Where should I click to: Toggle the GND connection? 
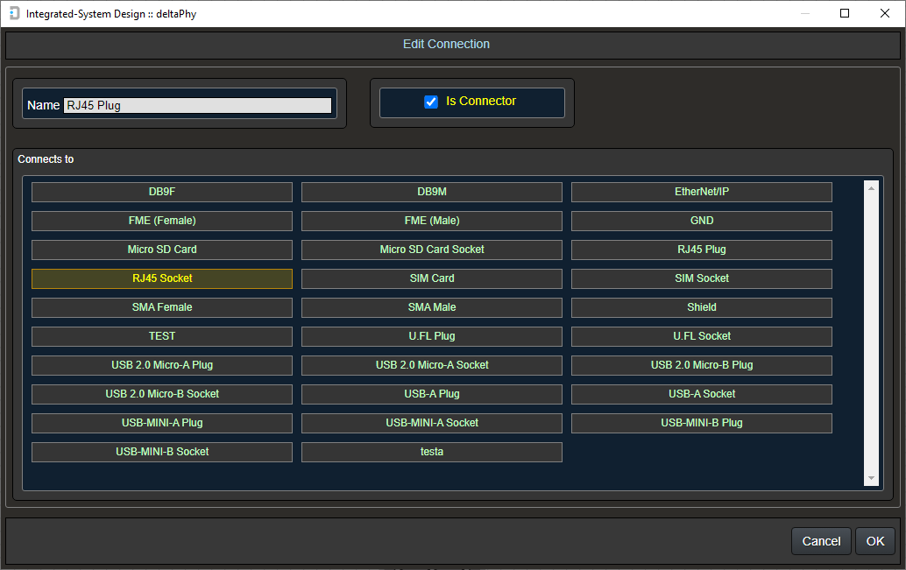click(x=701, y=221)
